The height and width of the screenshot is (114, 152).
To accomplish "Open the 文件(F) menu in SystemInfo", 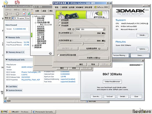I will pos(8,10).
